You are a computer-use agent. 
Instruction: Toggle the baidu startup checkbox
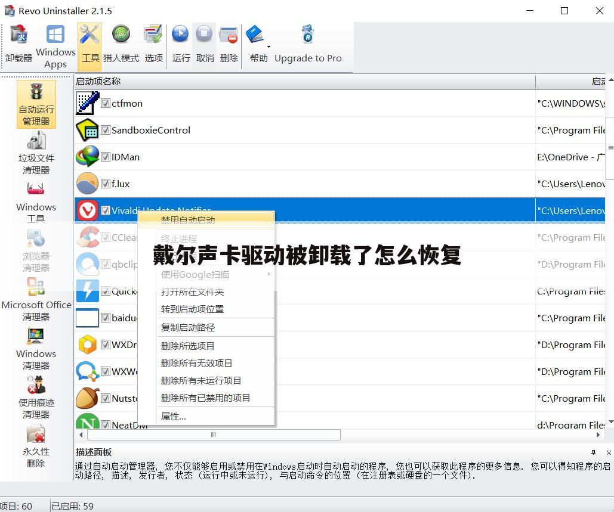[x=106, y=318]
